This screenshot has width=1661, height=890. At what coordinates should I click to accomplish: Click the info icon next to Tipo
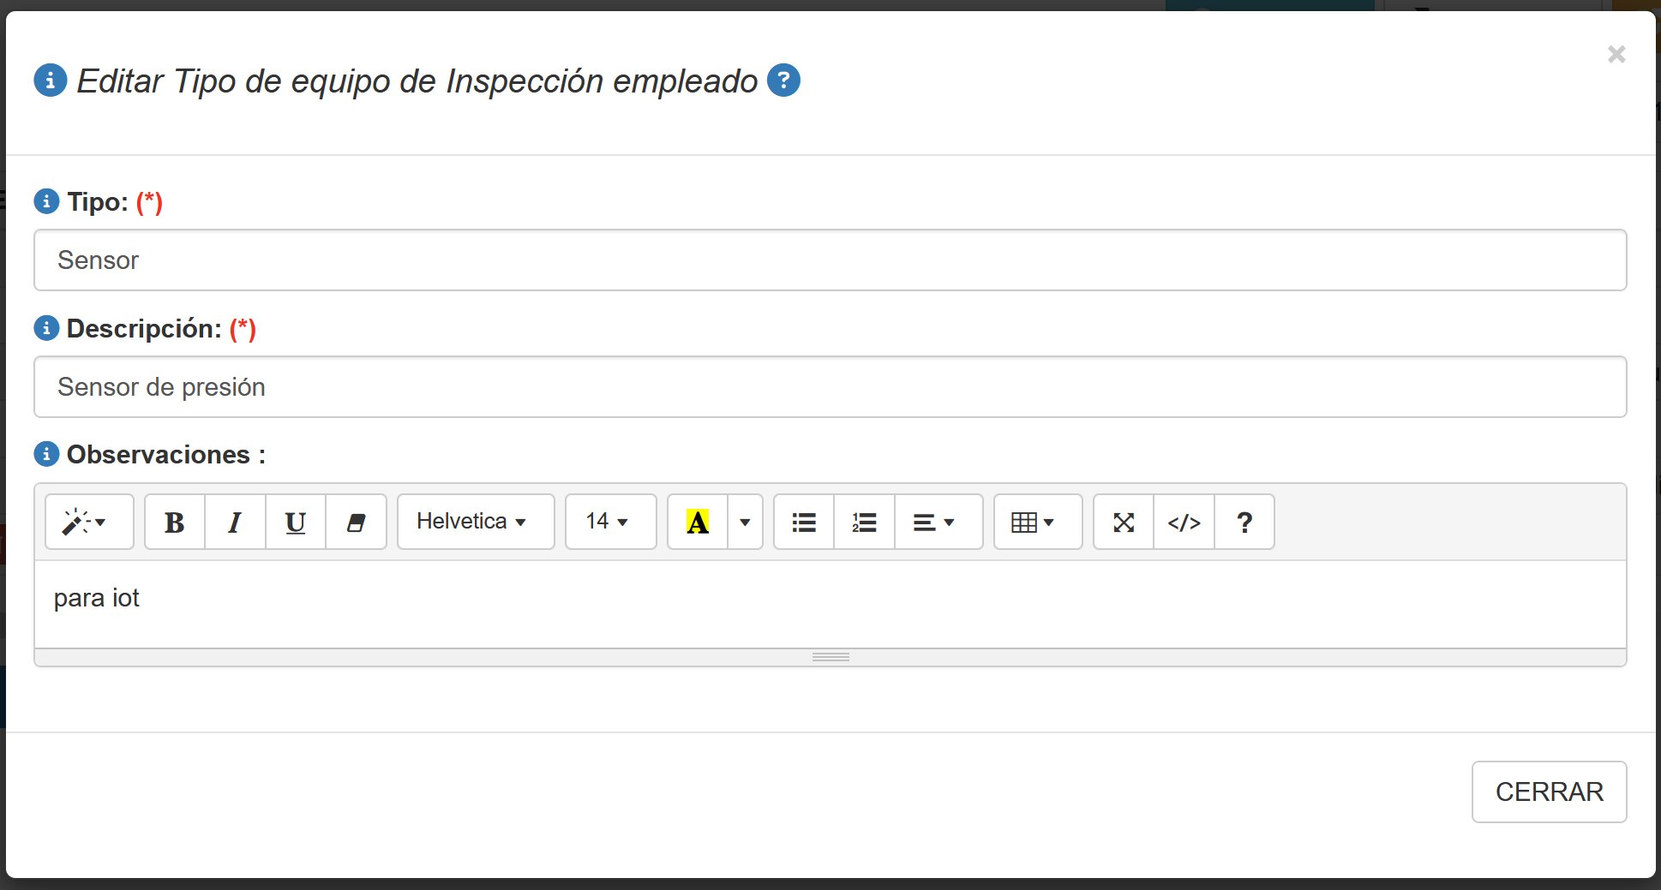(46, 201)
